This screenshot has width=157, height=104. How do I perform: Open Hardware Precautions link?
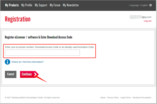142,97
